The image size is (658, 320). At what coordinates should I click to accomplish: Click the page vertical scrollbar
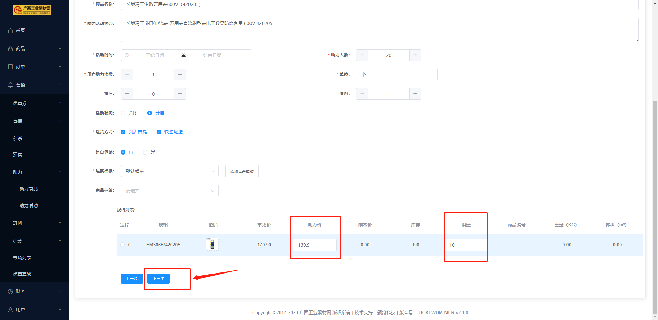655,205
